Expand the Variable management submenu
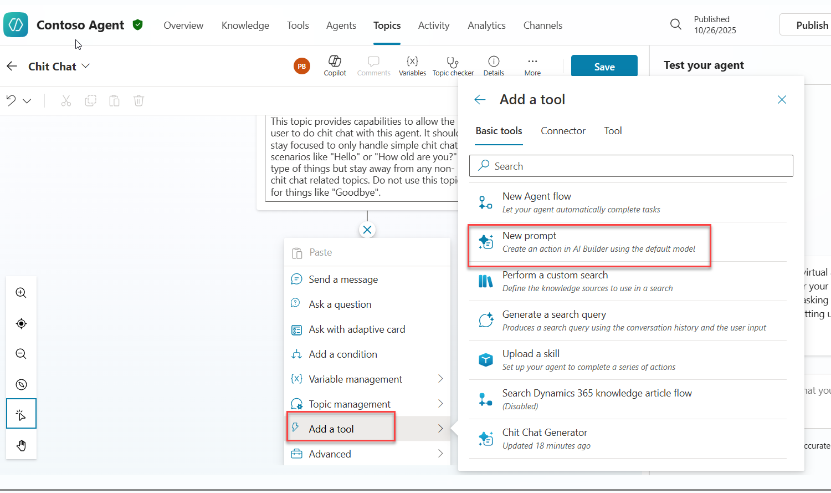The height and width of the screenshot is (493, 831). click(x=440, y=379)
